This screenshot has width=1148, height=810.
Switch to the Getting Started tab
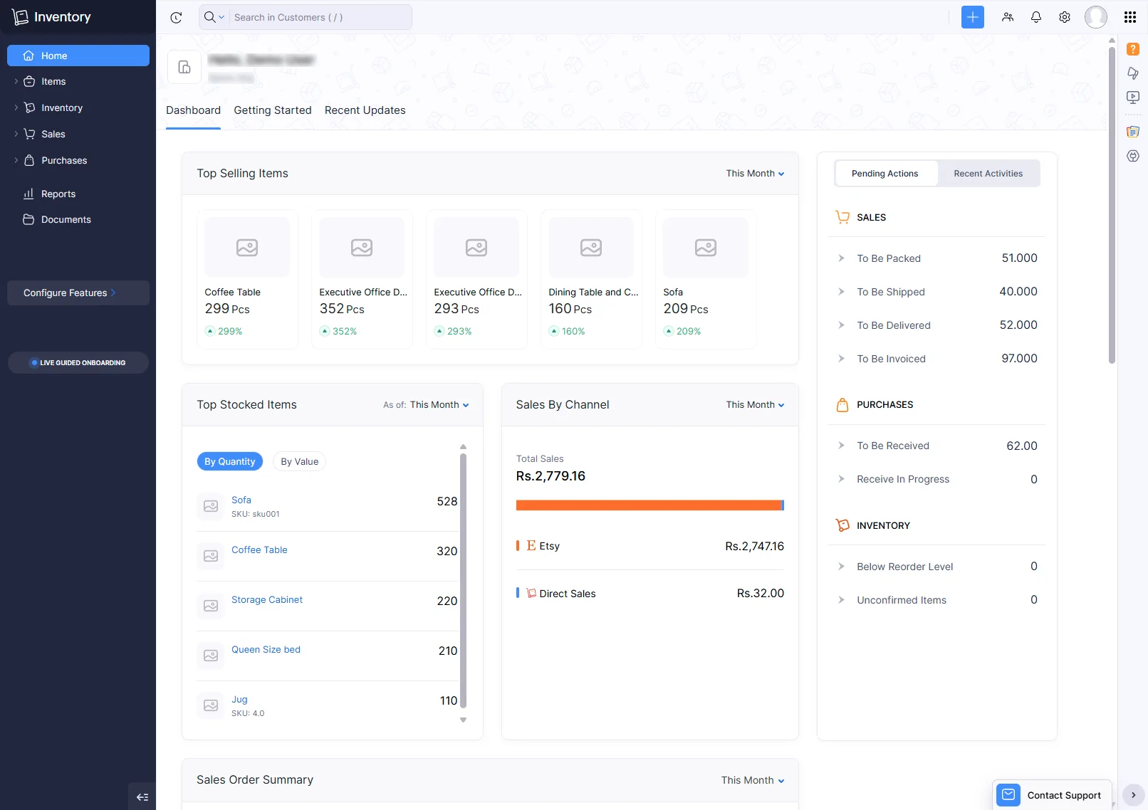(272, 110)
